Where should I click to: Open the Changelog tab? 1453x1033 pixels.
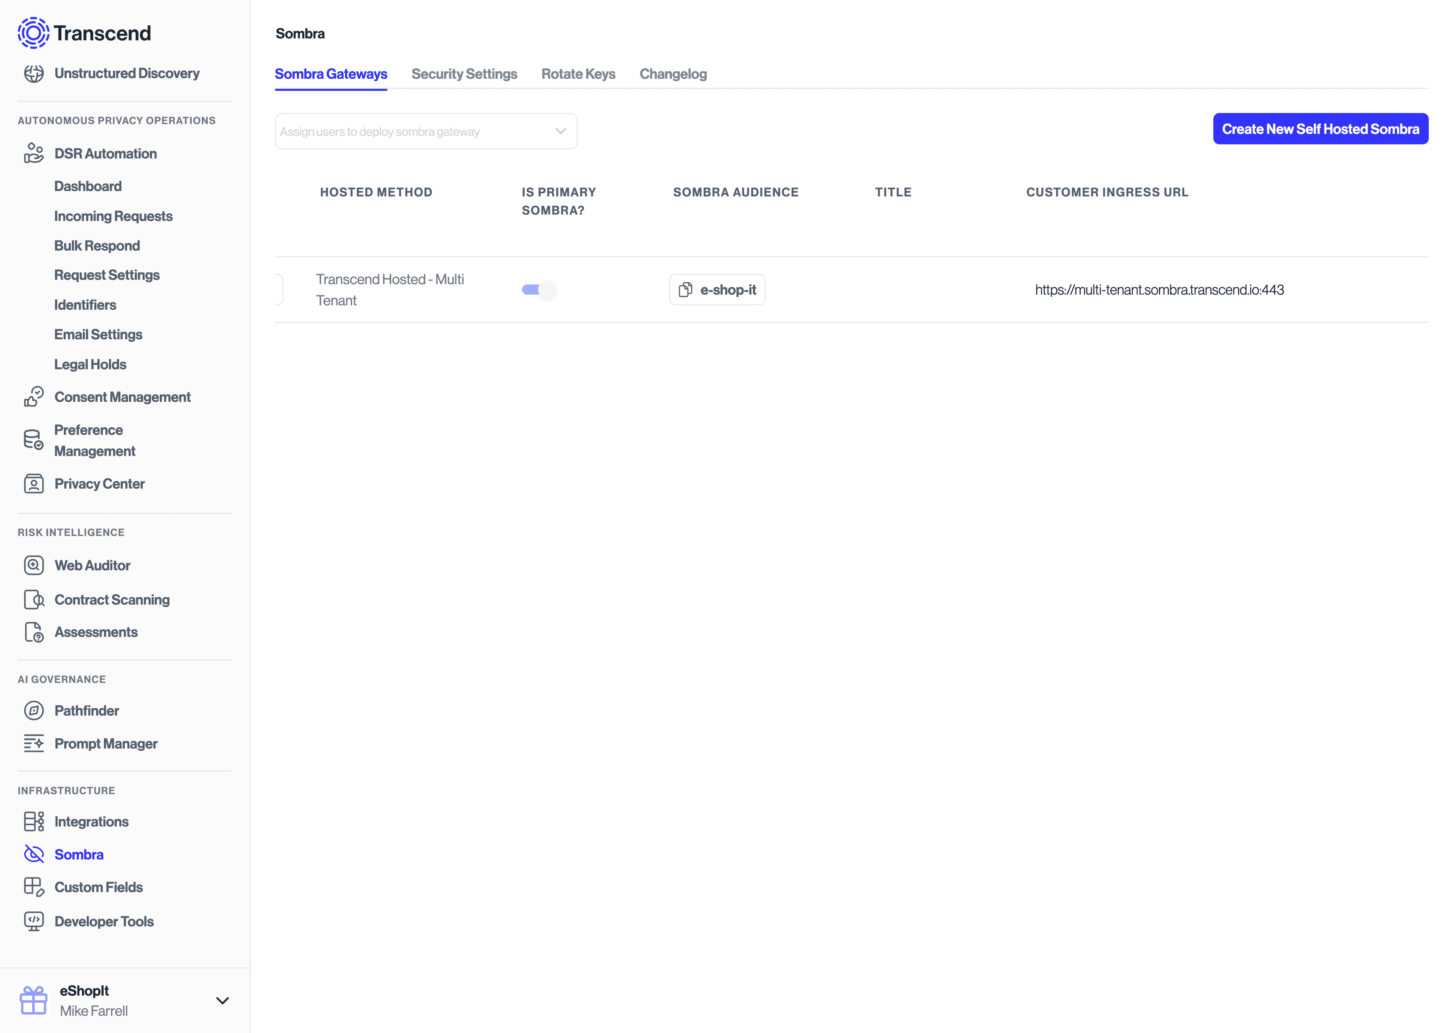[x=673, y=74]
